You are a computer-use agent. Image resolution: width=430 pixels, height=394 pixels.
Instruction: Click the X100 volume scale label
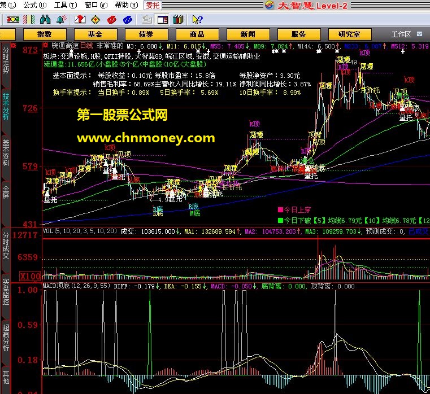coord(31,276)
